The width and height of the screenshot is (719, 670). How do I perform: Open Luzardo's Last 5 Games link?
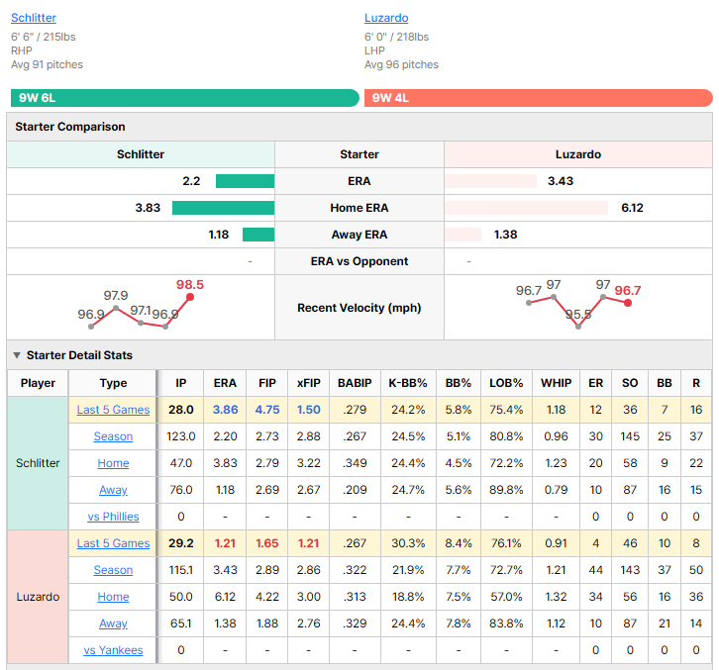pos(113,543)
